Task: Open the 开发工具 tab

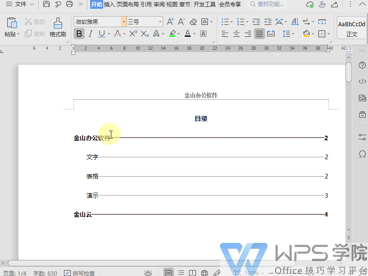Action: pyautogui.click(x=204, y=4)
